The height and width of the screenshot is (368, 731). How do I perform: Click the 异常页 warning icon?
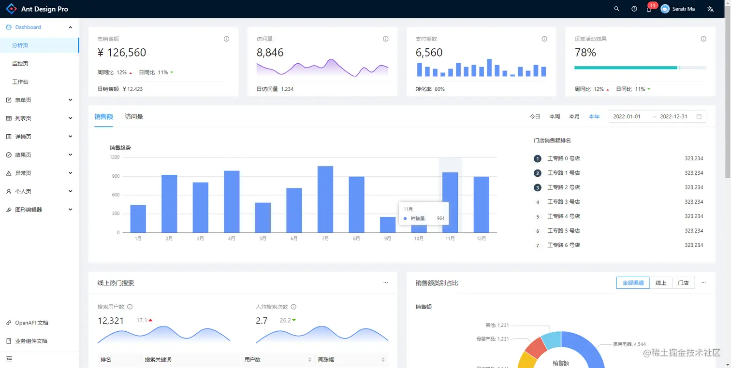point(9,173)
